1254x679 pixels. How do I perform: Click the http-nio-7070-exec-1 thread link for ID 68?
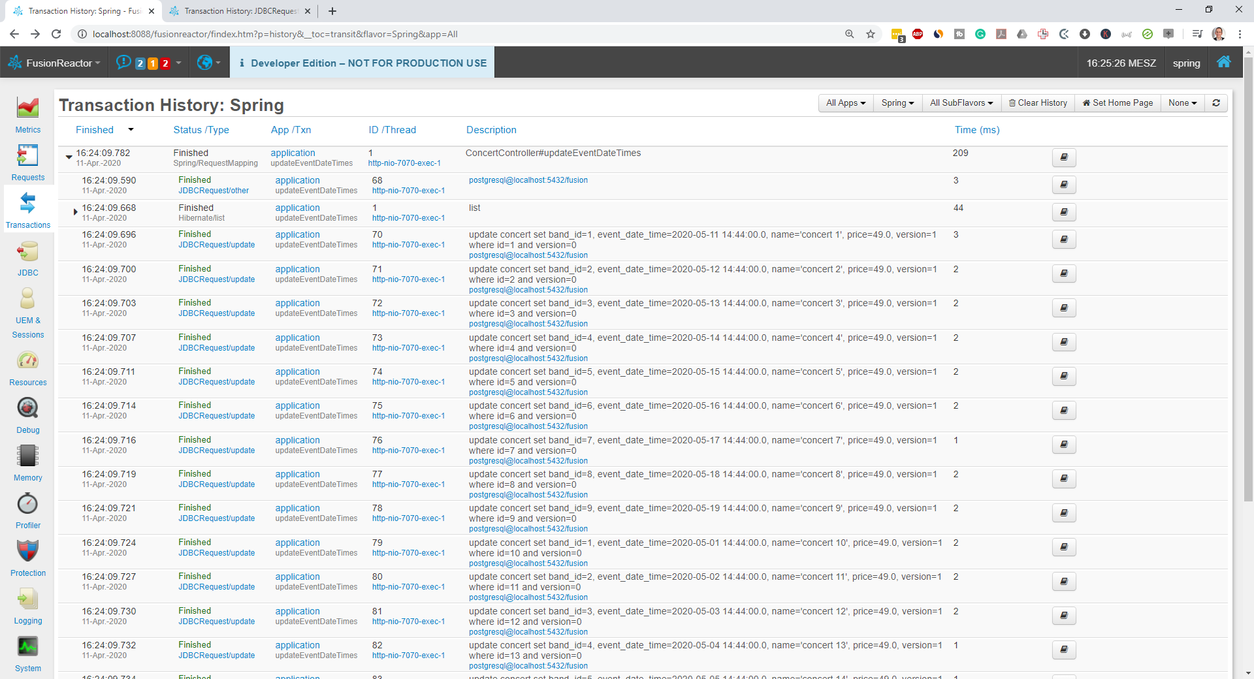[408, 191]
